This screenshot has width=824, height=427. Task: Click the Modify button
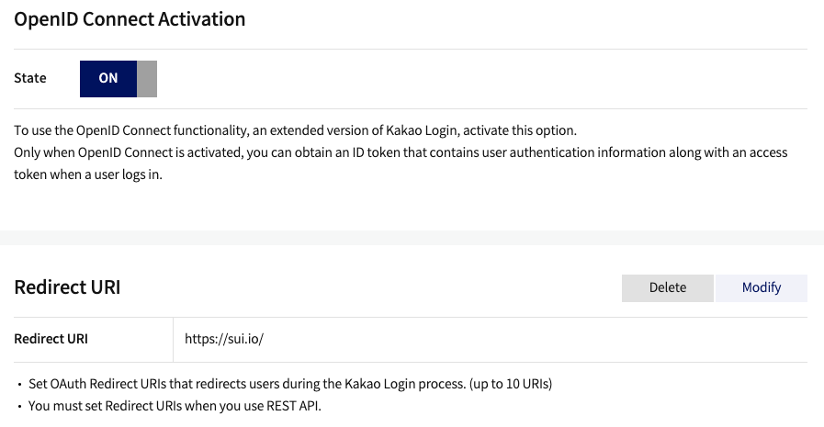[761, 287]
